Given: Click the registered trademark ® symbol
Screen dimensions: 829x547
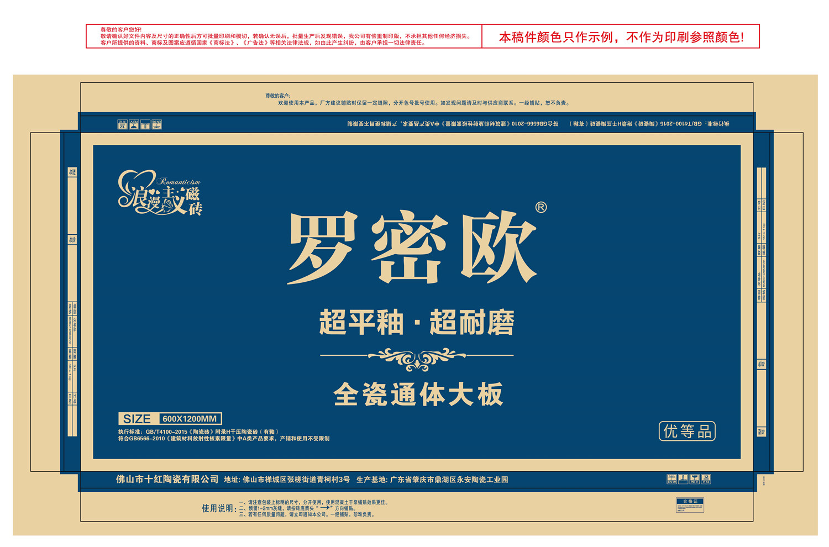Looking at the screenshot, I should click(x=541, y=207).
